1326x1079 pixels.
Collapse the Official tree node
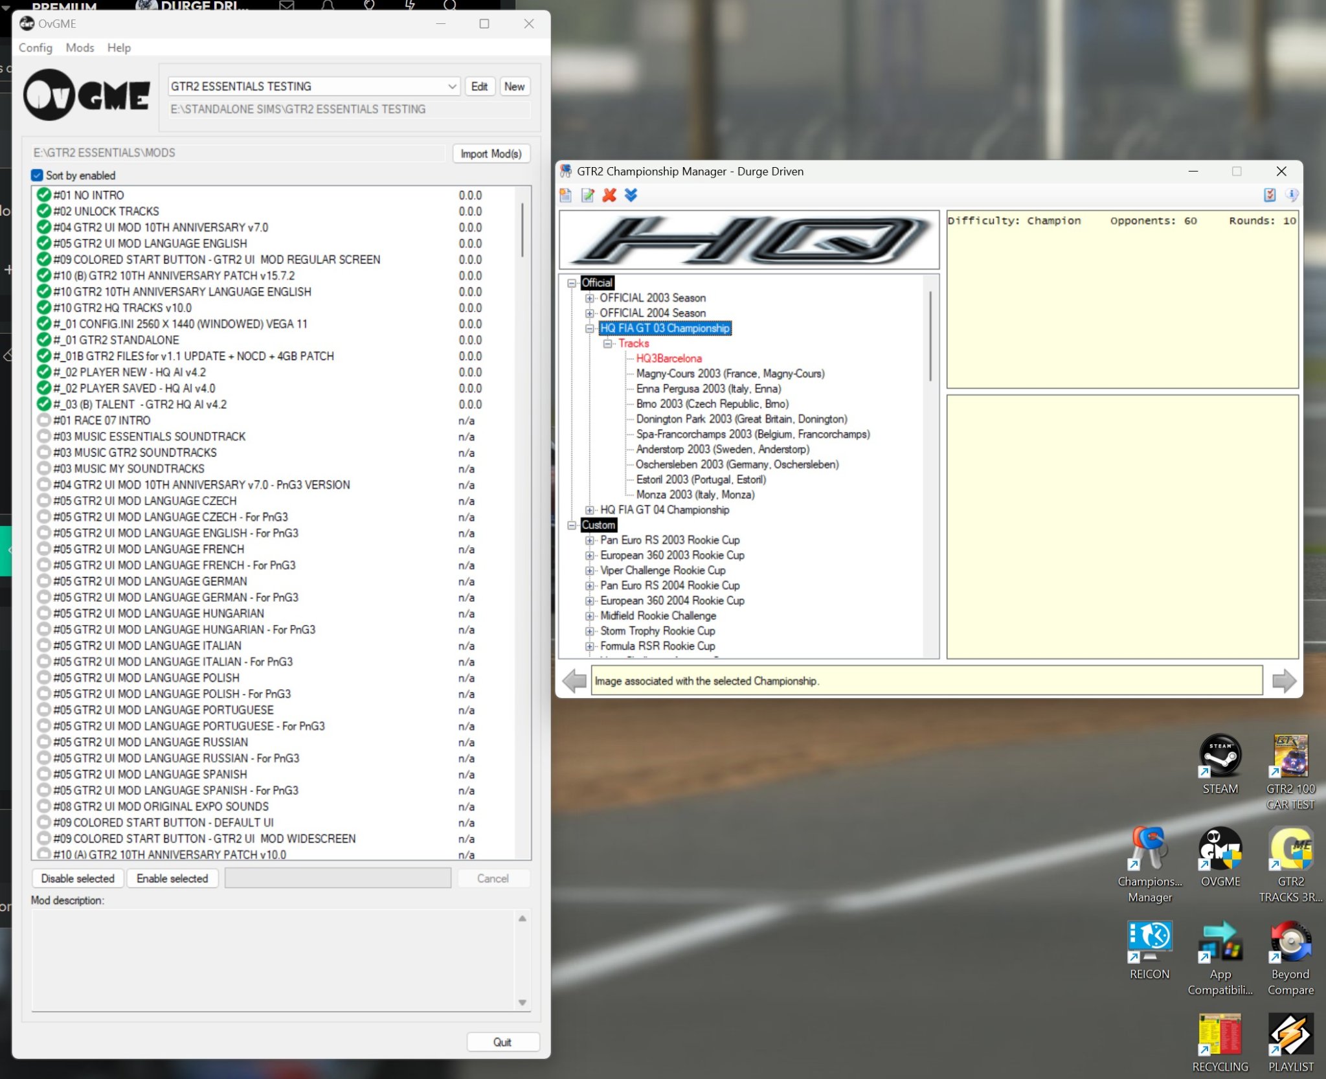[x=572, y=283]
